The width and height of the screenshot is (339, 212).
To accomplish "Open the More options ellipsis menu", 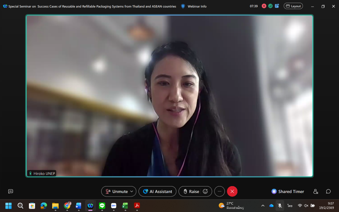I will click(219, 191).
